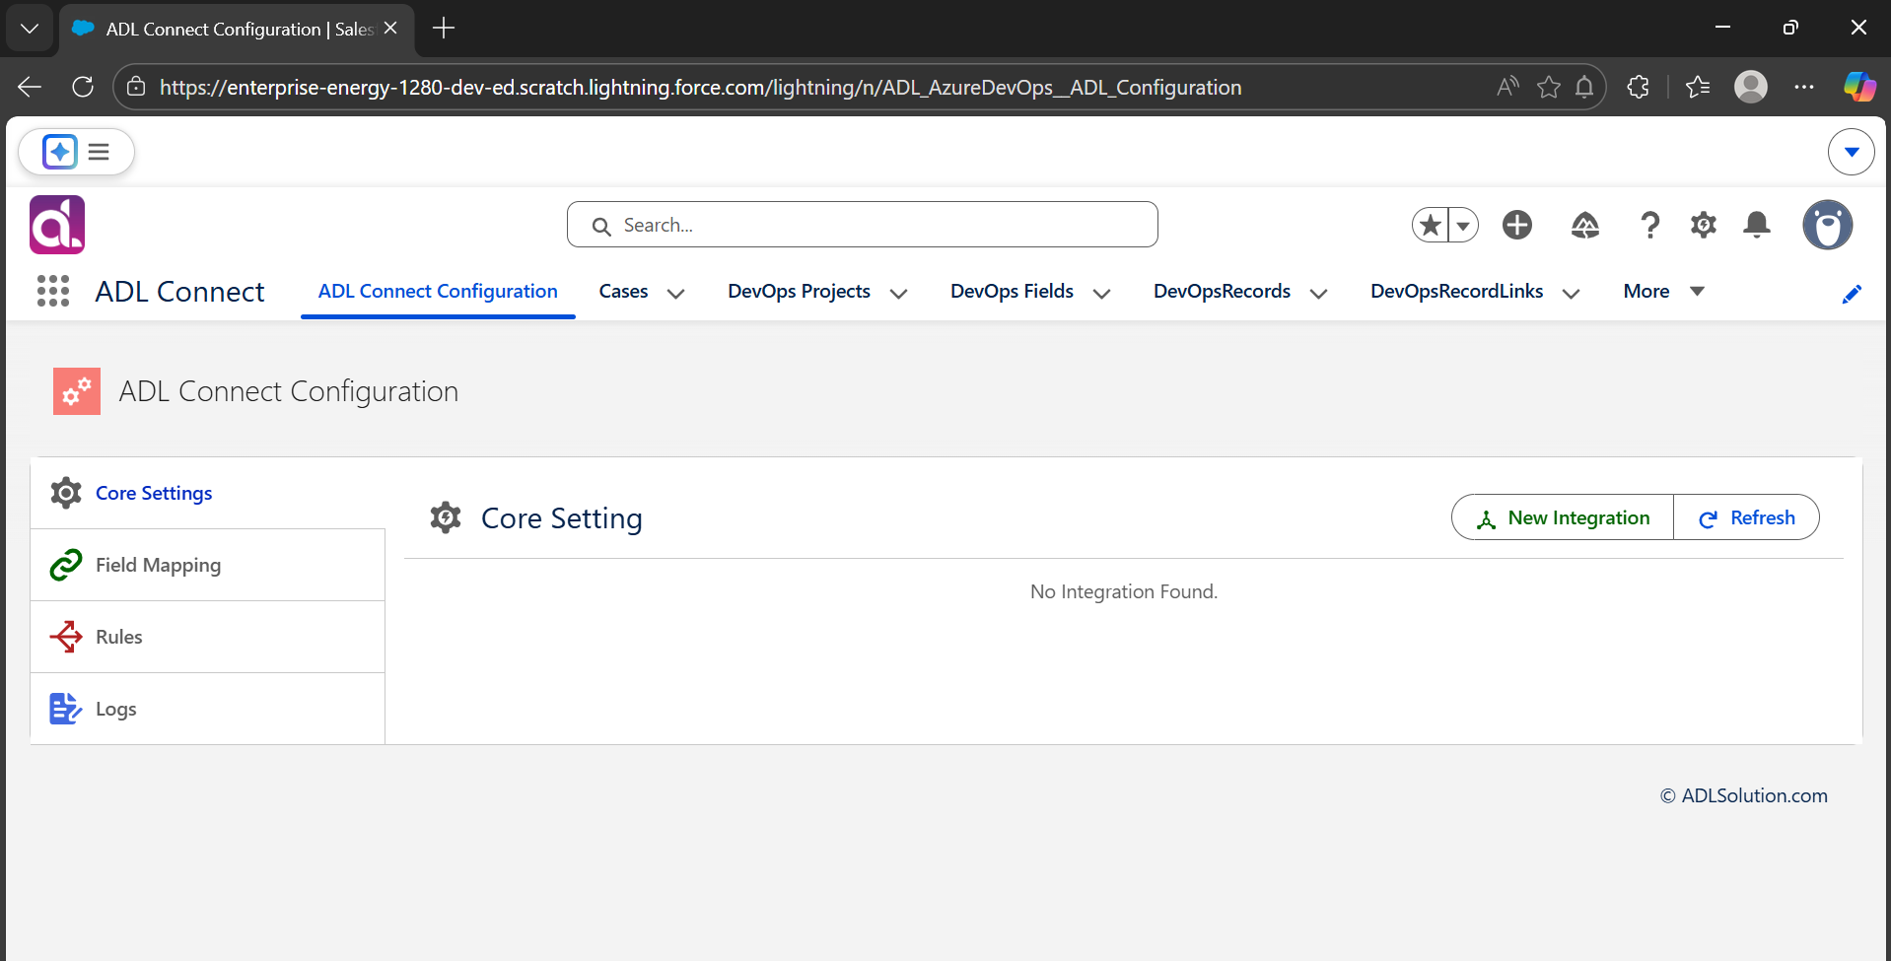Image resolution: width=1891 pixels, height=961 pixels.
Task: Click the Setup gear icon in header
Action: point(1703,225)
